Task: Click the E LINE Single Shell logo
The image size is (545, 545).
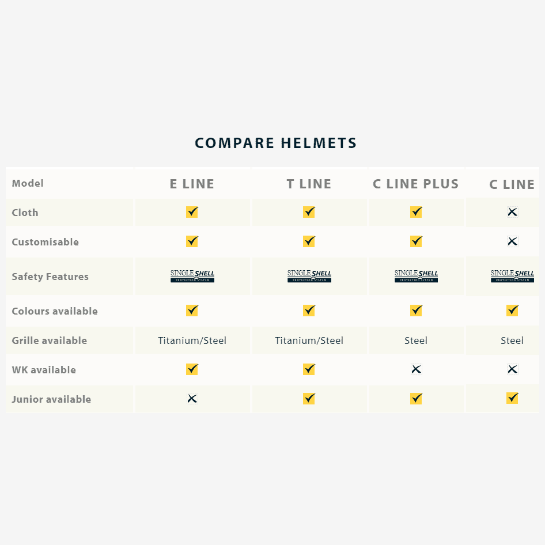Action: (x=192, y=276)
